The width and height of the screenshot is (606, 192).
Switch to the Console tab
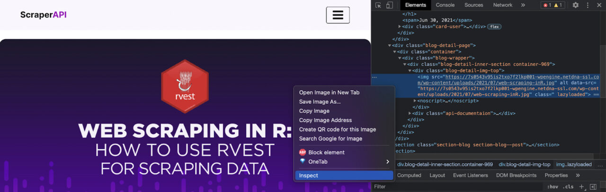(445, 5)
